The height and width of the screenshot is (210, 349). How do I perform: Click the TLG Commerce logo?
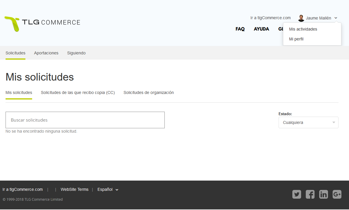(x=42, y=24)
